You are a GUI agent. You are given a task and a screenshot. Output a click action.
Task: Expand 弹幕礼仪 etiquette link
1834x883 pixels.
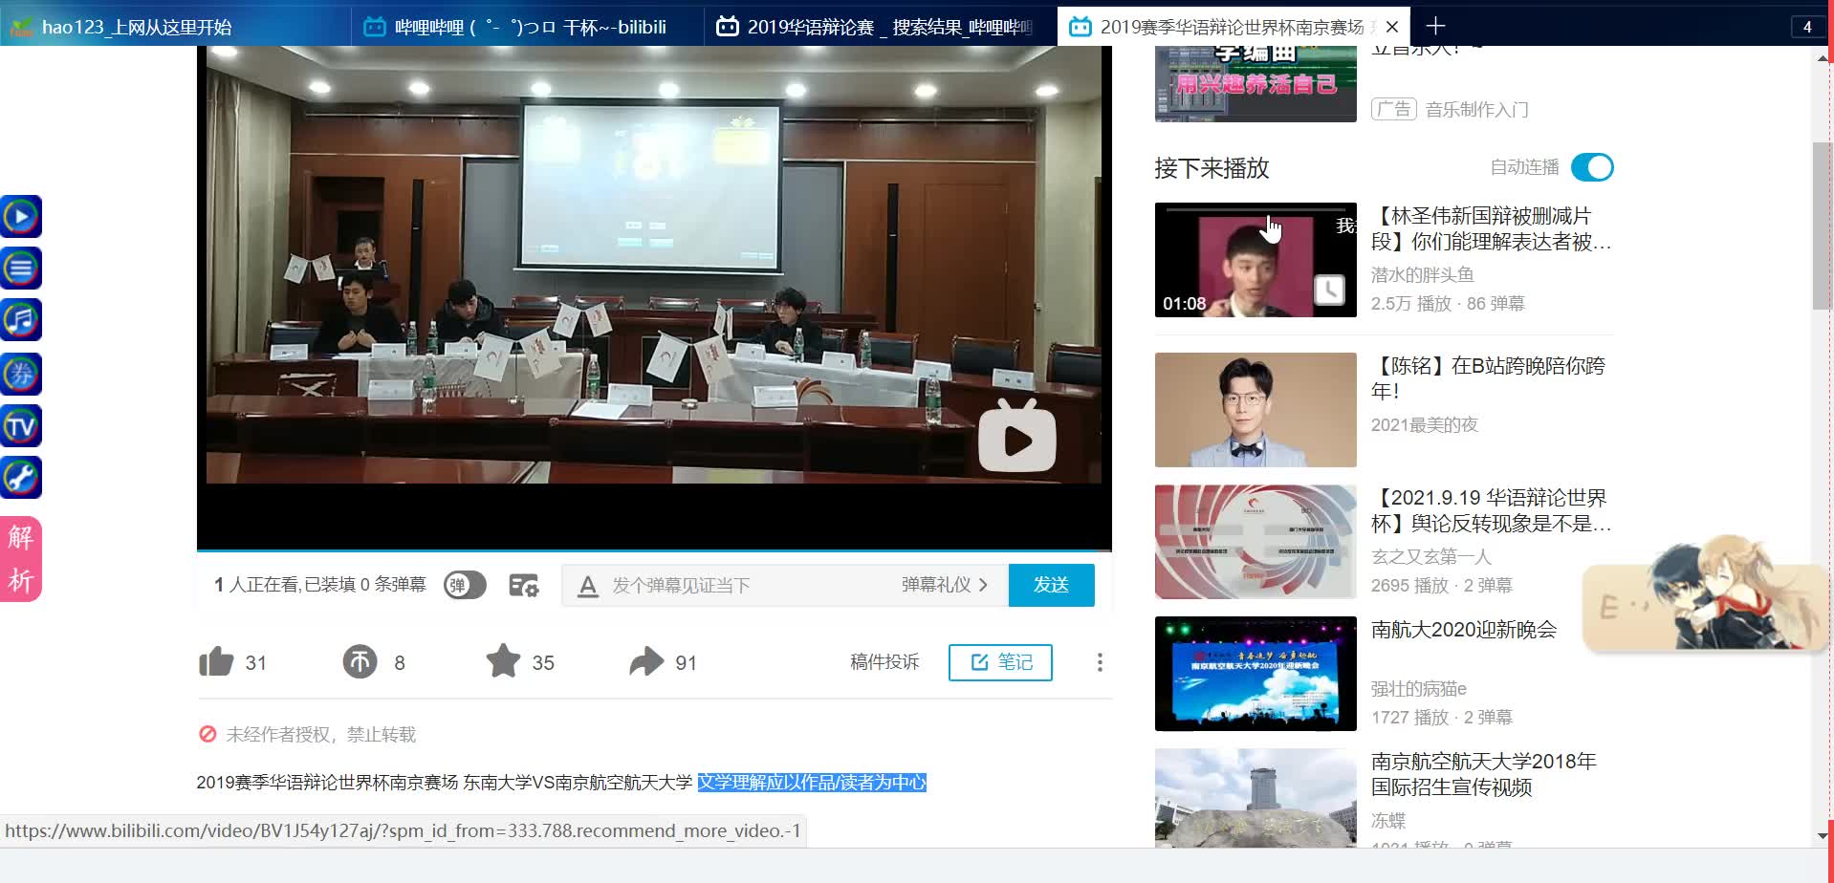945,585
